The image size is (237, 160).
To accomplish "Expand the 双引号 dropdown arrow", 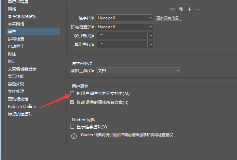I will (151, 35).
